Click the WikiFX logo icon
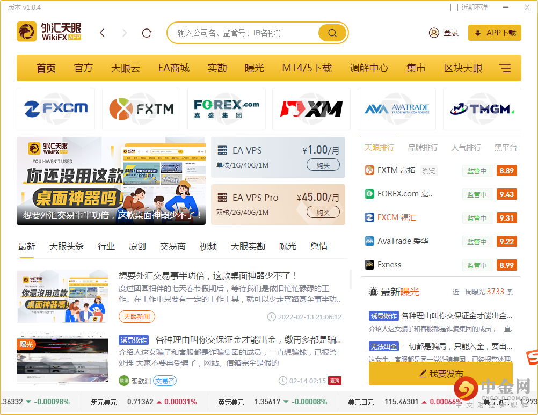Image resolution: width=538 pixels, height=415 pixels. tap(27, 32)
